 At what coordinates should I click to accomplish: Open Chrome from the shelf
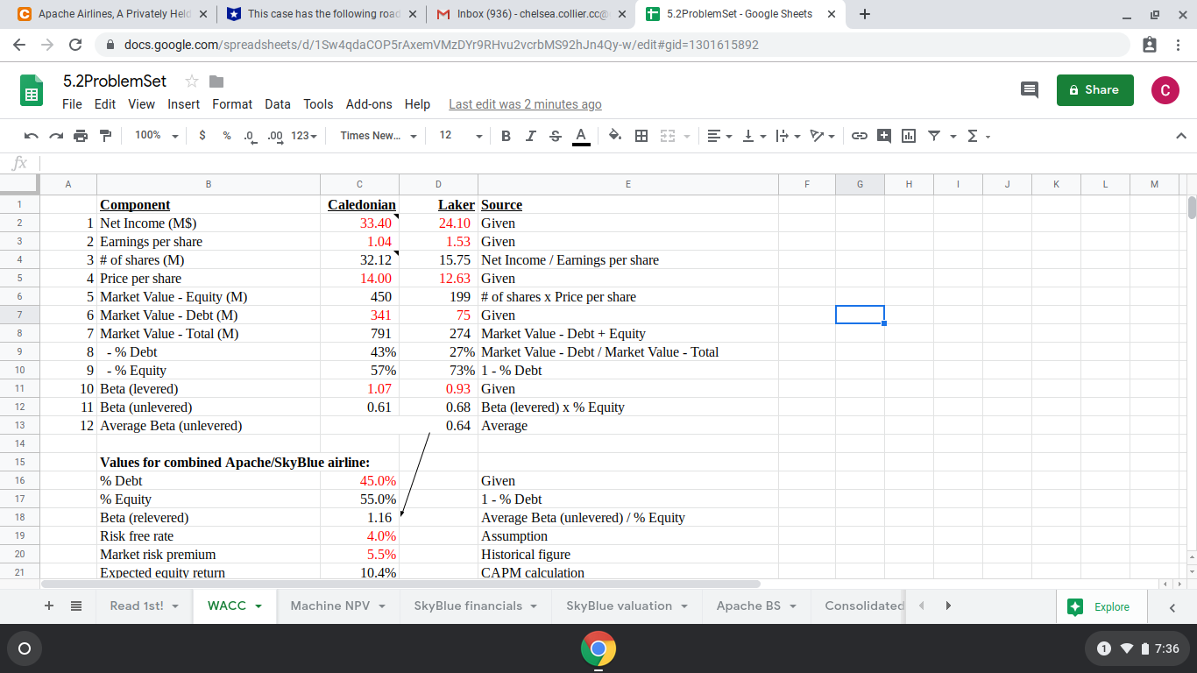[598, 649]
